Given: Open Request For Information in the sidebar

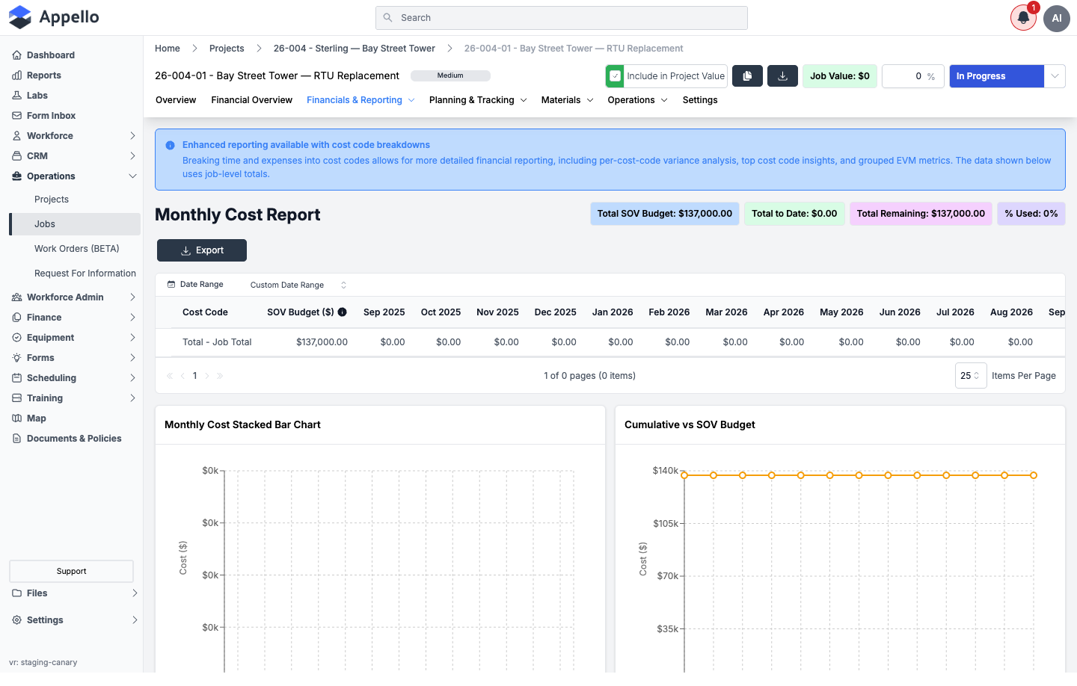Looking at the screenshot, I should pyautogui.click(x=85, y=274).
